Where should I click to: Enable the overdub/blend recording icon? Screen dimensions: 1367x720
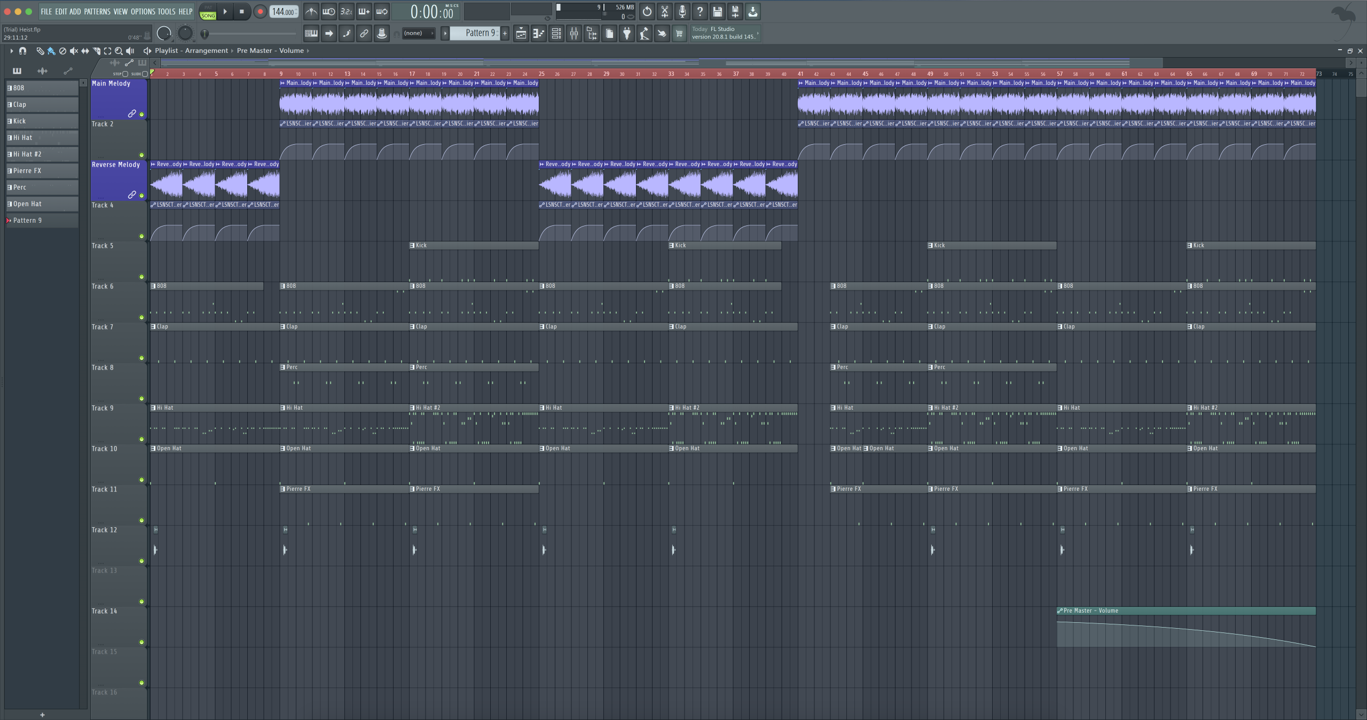pyautogui.click(x=364, y=11)
